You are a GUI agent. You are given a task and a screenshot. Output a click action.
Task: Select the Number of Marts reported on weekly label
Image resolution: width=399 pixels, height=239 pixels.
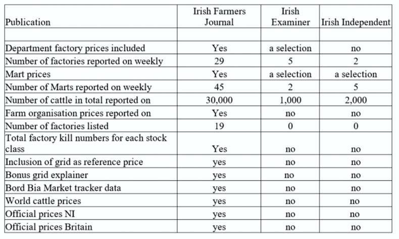(78, 87)
